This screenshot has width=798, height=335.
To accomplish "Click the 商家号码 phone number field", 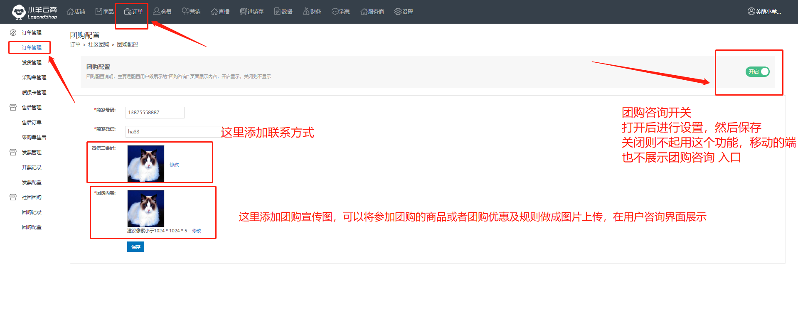I will click(x=155, y=113).
